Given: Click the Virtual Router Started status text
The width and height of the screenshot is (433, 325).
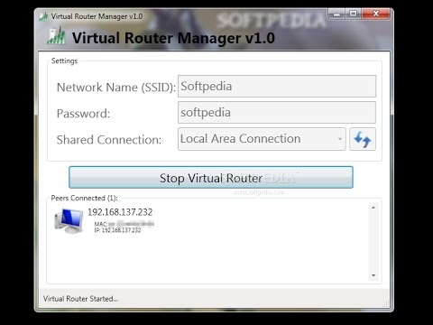Looking at the screenshot, I should [80, 299].
